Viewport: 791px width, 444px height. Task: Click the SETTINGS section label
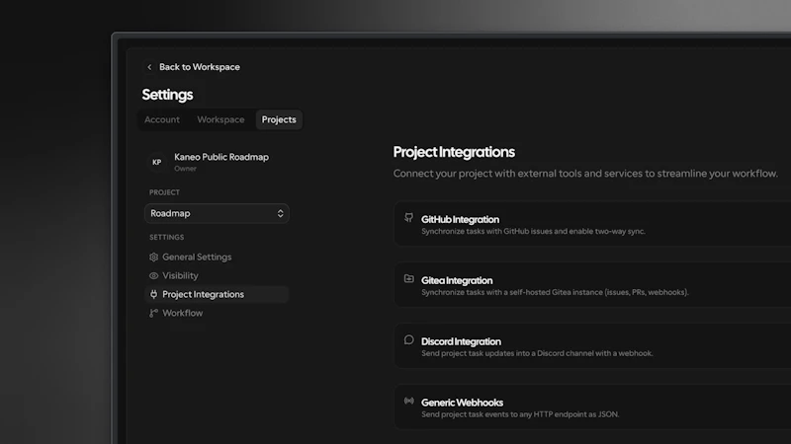tap(166, 237)
